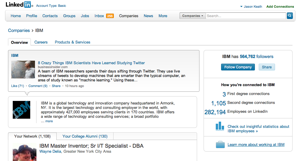The width and height of the screenshot is (302, 161).
Task: Click the Follow Company button
Action: pyautogui.click(x=238, y=67)
